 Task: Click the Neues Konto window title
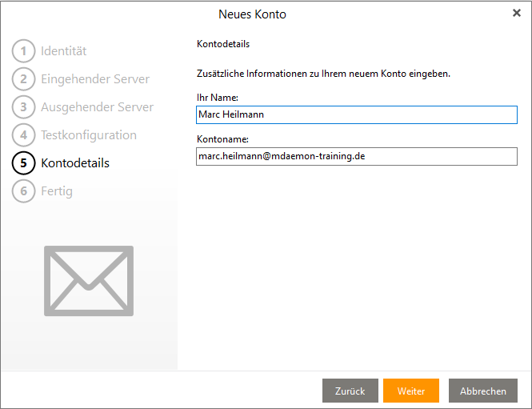(x=252, y=14)
